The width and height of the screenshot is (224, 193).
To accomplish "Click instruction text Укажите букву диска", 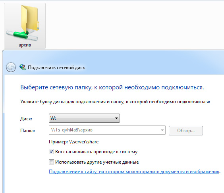I will [x=115, y=102].
